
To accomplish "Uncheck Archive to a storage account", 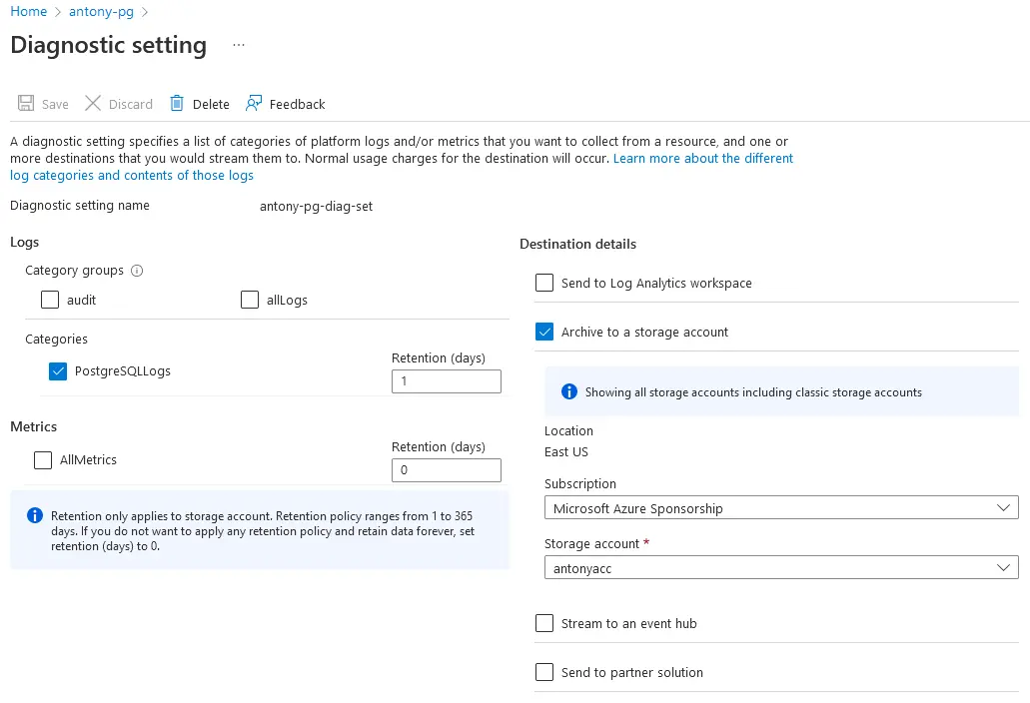I will 544,333.
